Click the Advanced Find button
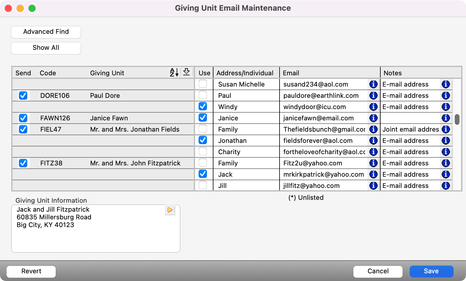The image size is (466, 281). click(x=46, y=32)
